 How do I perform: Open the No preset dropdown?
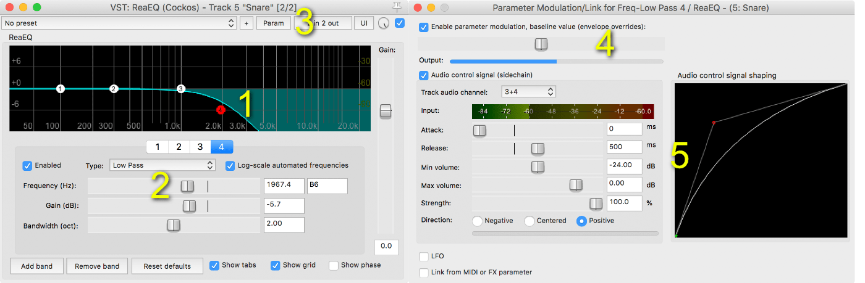click(119, 23)
